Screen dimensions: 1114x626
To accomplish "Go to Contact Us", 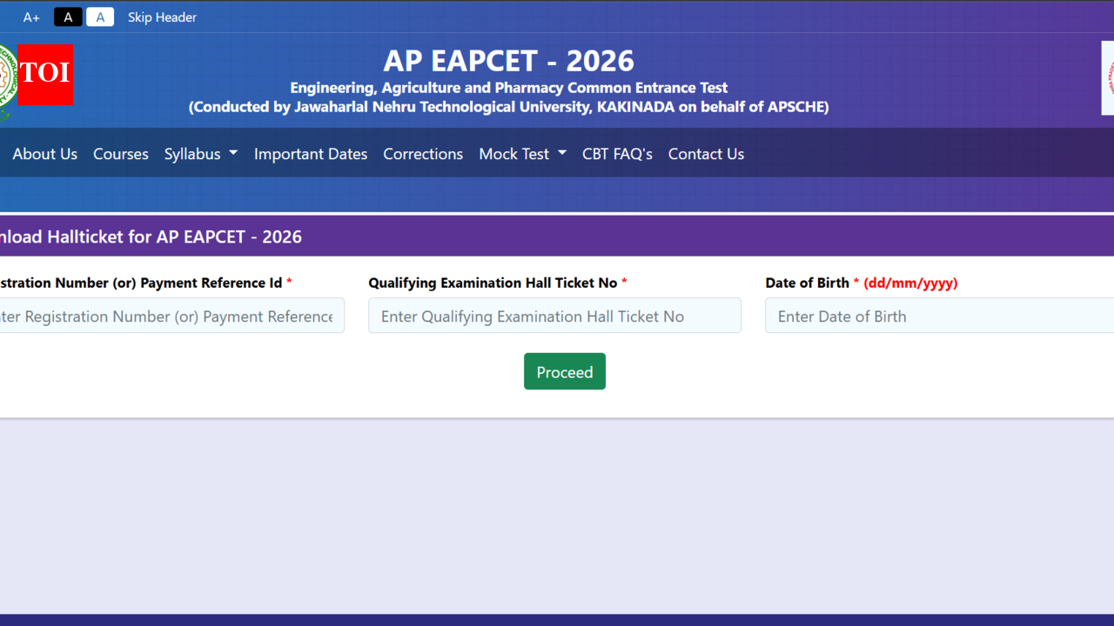I will pyautogui.click(x=706, y=154).
